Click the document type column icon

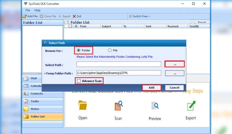70,26
